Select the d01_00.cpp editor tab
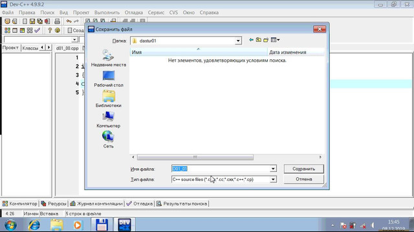Viewport: 414px width, 232px height. tap(67, 48)
